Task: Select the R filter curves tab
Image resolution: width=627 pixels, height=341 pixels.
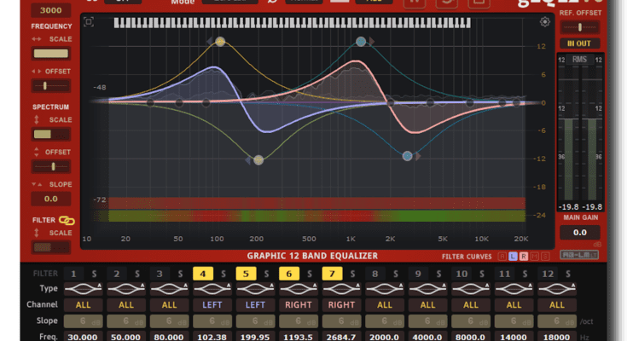Action: pos(524,256)
